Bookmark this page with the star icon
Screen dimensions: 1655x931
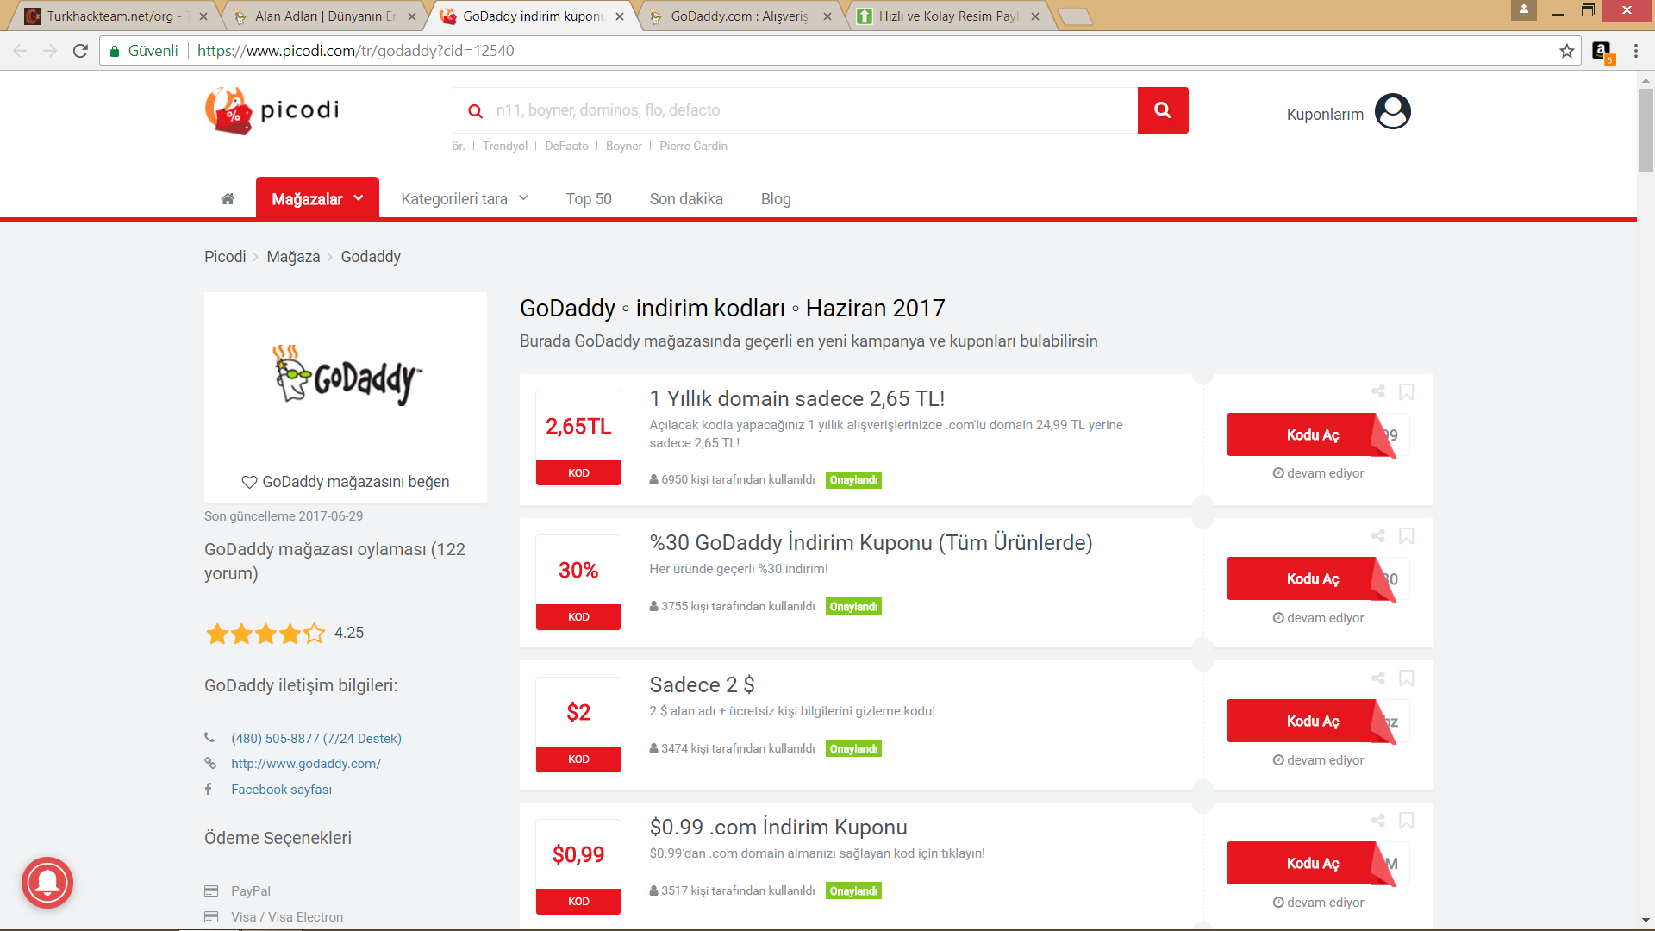tap(1567, 51)
